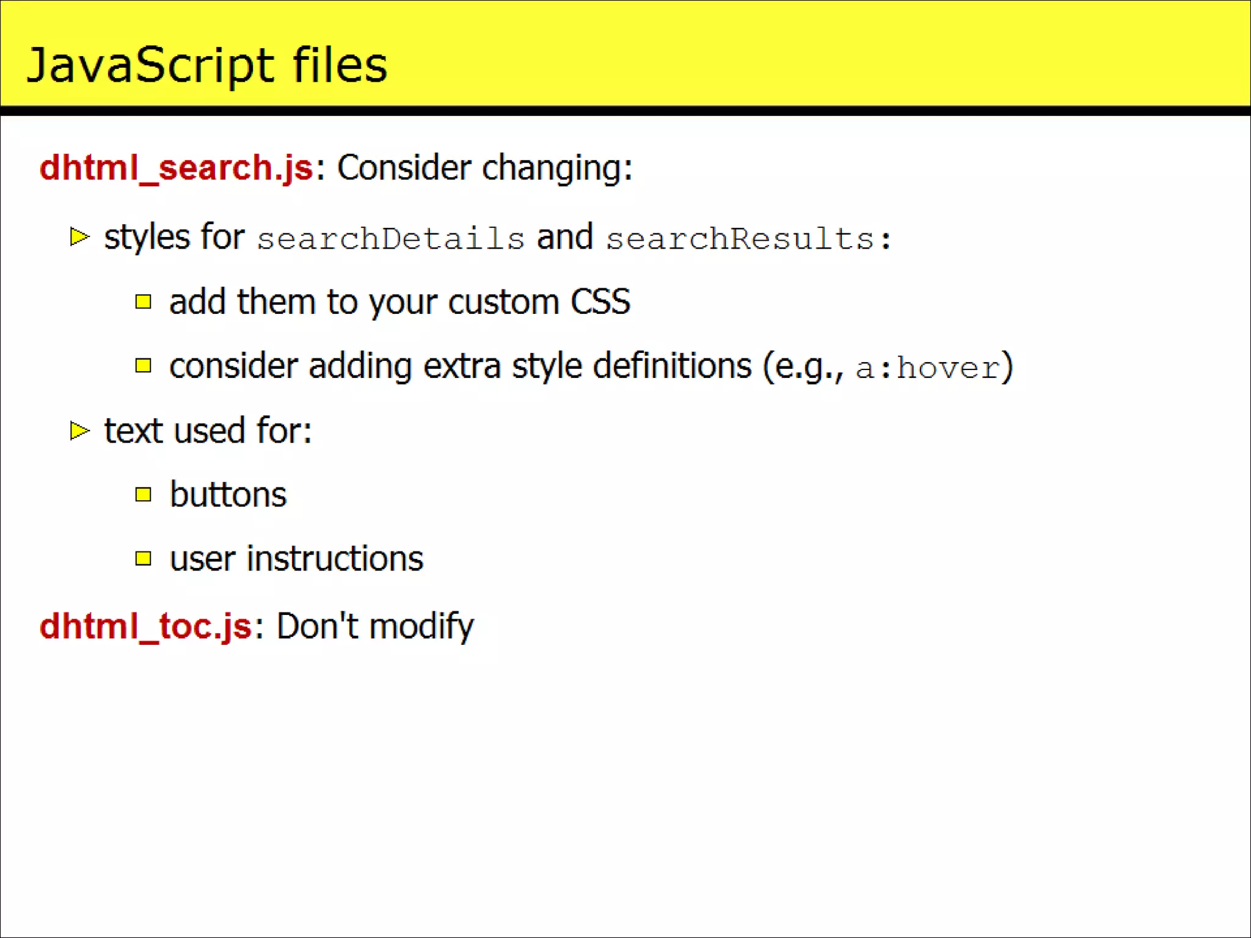1251x938 pixels.
Task: Click the 'Don't modify' text
Action: click(375, 627)
